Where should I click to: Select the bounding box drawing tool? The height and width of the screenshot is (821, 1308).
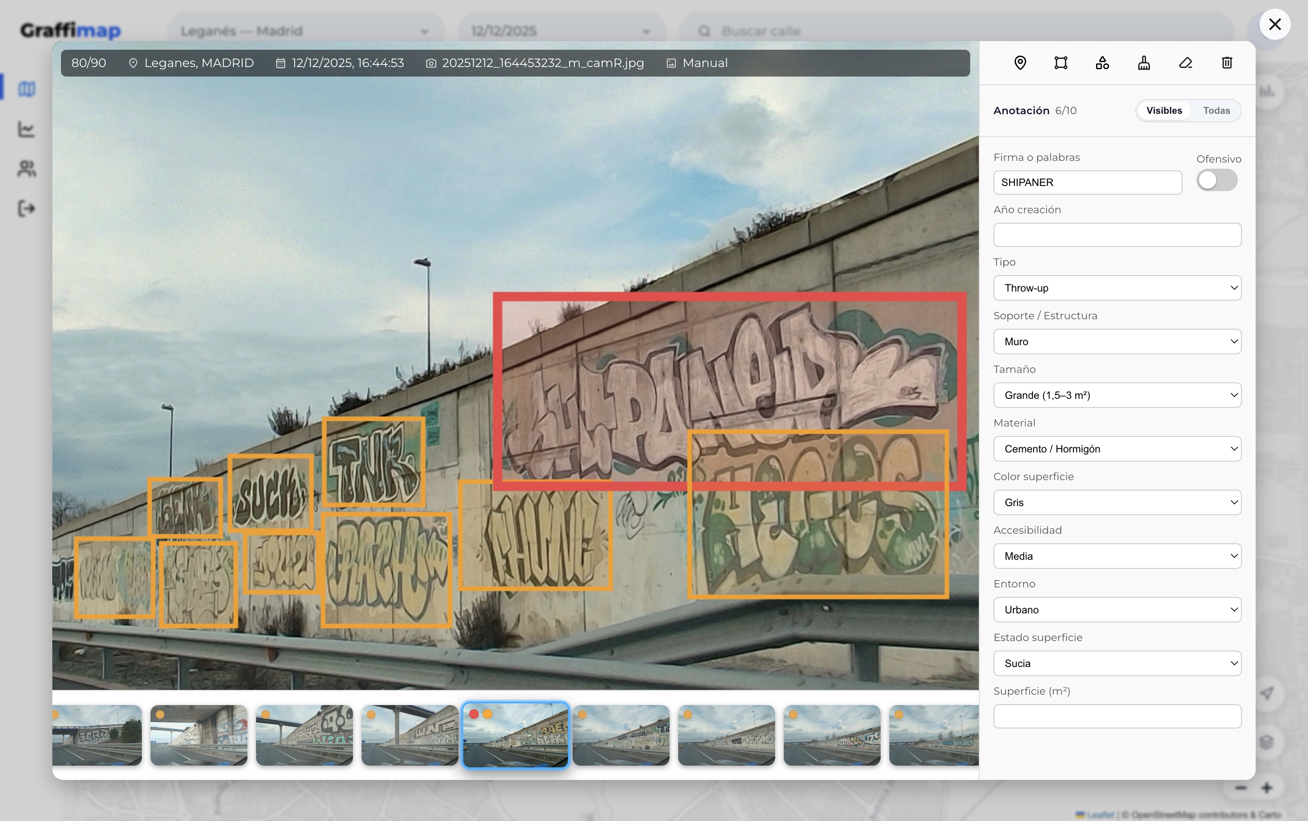1061,63
